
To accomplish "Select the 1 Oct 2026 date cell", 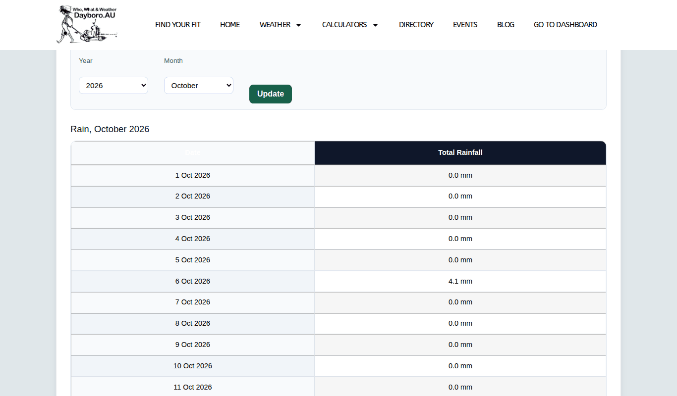I will (x=193, y=176).
